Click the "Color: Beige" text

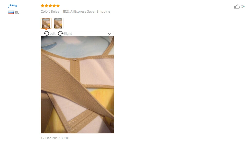[x=50, y=11]
